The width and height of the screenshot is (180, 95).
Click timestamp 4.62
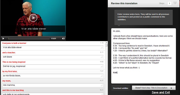pyautogui.click(x=101, y=62)
